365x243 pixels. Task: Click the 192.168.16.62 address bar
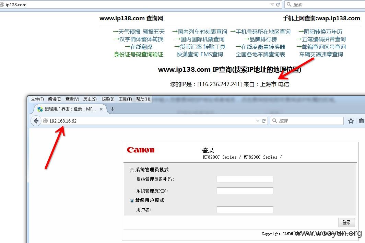149,121
